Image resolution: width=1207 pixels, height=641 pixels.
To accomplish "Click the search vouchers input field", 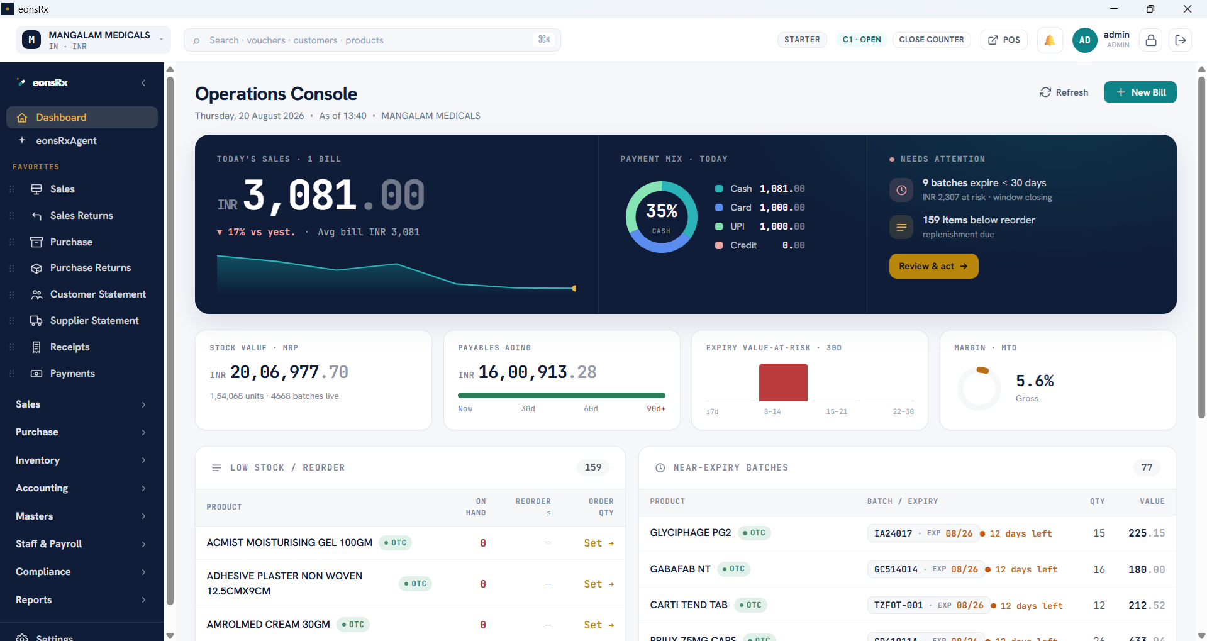I will coord(372,40).
